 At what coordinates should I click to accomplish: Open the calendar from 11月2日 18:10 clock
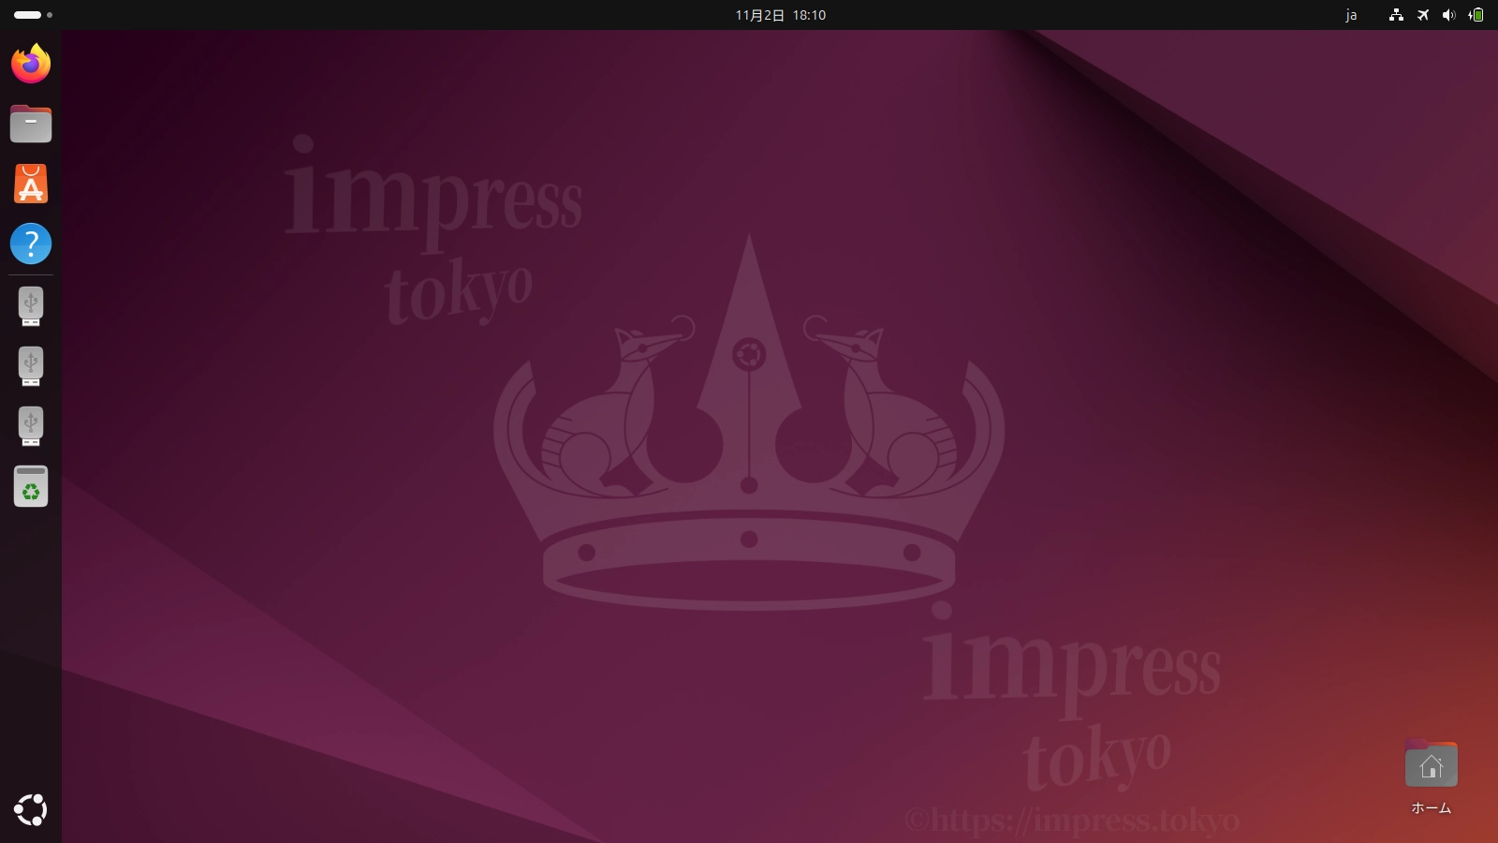[781, 15]
